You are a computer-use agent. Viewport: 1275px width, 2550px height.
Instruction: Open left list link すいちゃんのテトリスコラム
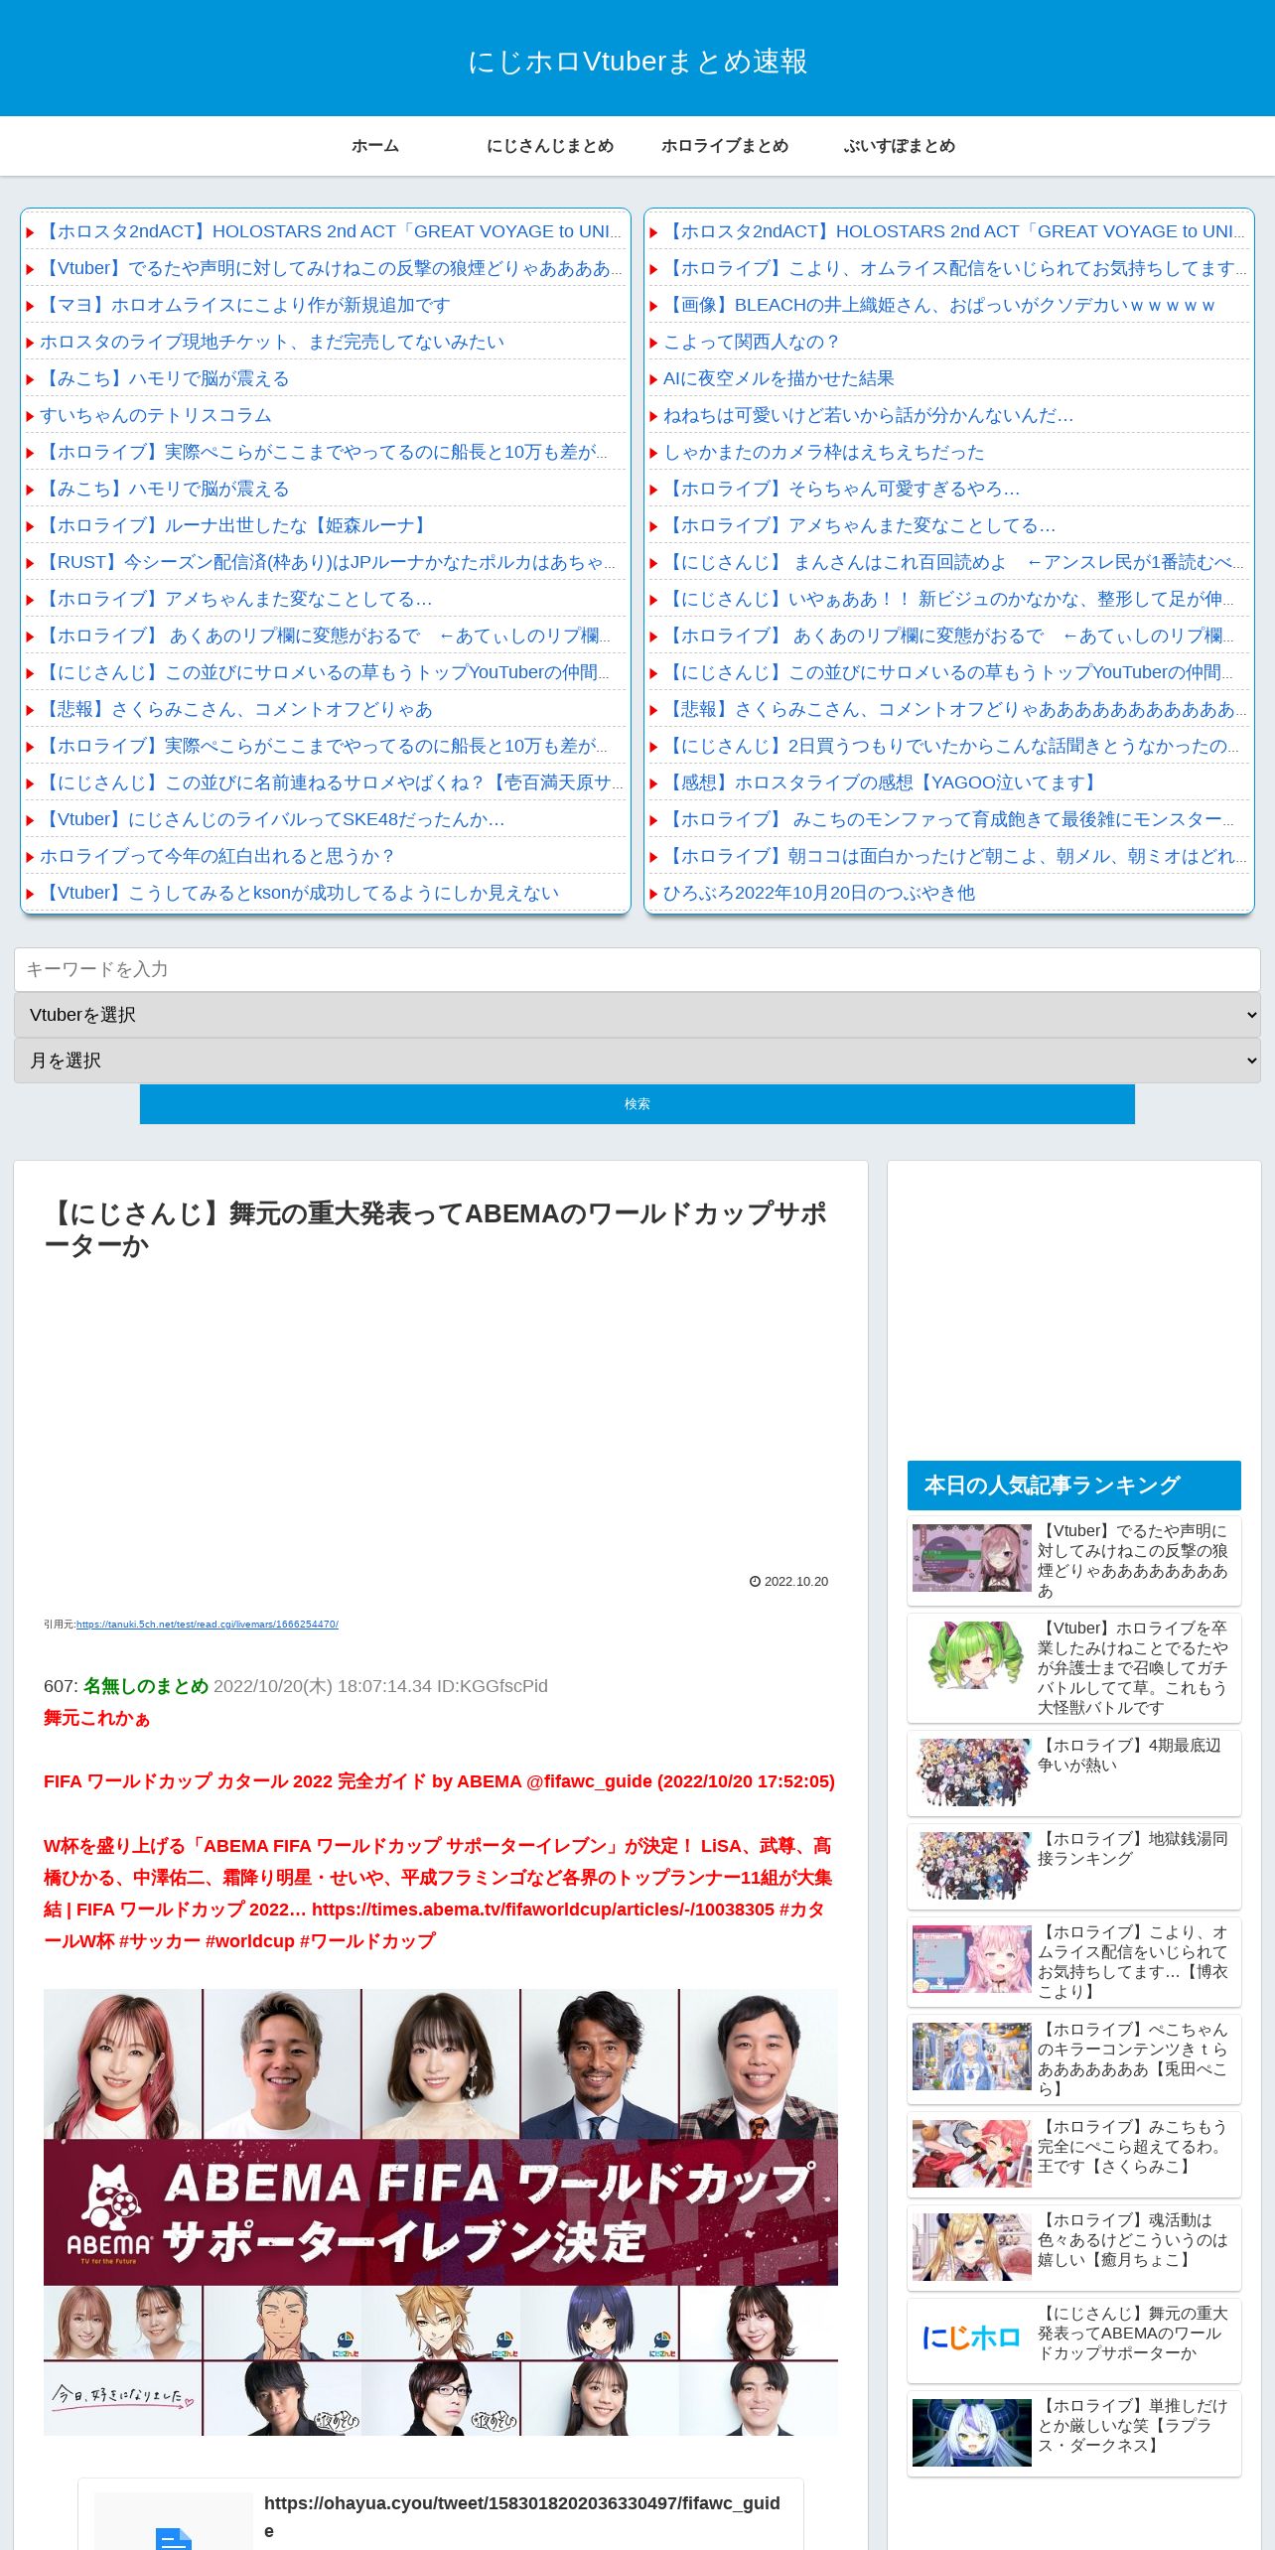(x=156, y=415)
